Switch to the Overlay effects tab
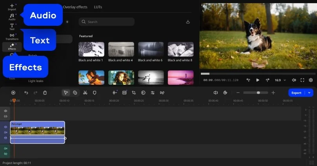This screenshot has height=166, width=317. pyautogui.click(x=75, y=7)
